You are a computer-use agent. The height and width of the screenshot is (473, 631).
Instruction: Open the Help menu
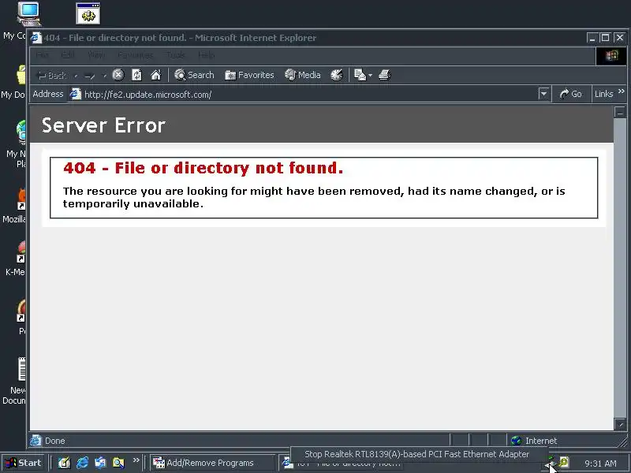[206, 54]
